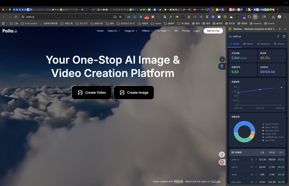
Task: Click the 'direct: 36.0%' legend entry
Action: click(x=270, y=127)
